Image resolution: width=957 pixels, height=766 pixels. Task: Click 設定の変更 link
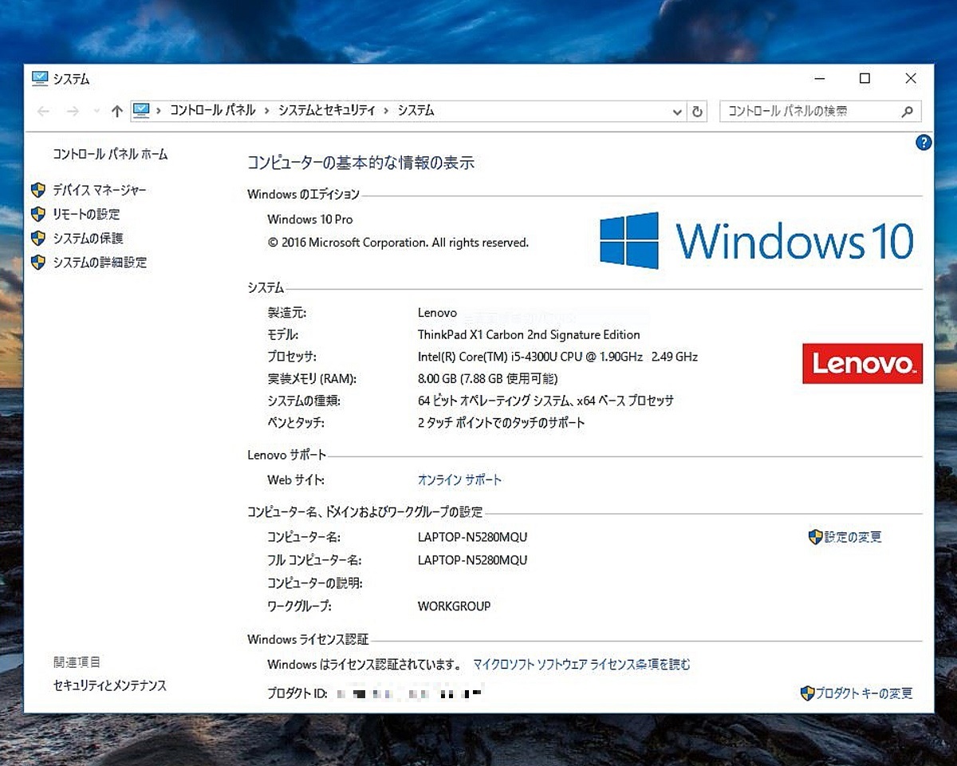[x=853, y=537]
